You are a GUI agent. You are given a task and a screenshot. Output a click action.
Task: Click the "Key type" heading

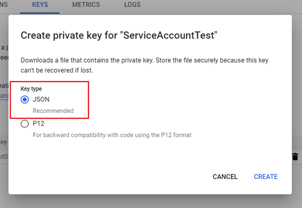click(31, 89)
